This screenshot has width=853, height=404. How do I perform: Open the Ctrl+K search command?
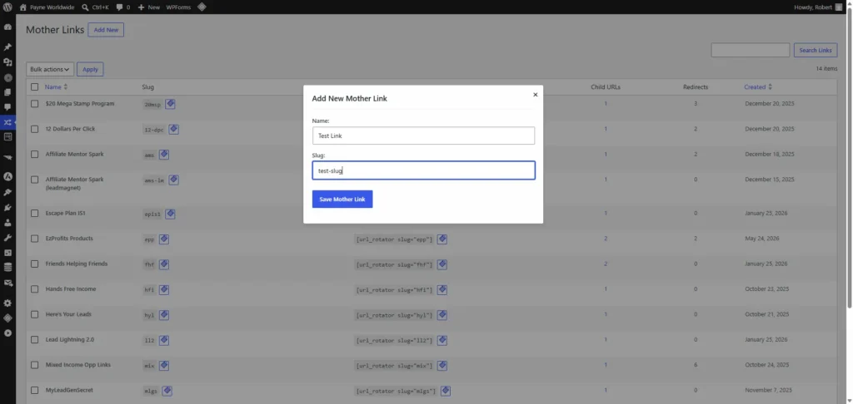(95, 7)
